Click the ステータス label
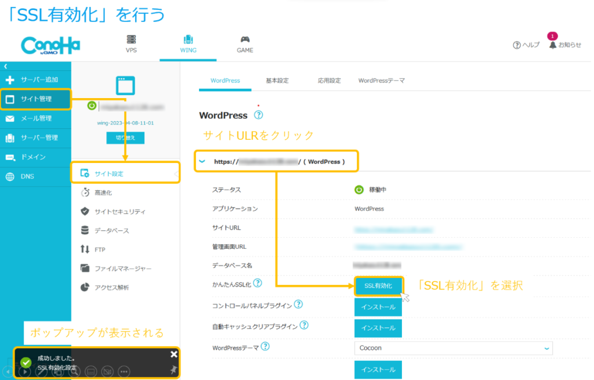The image size is (594, 380). pos(227,190)
